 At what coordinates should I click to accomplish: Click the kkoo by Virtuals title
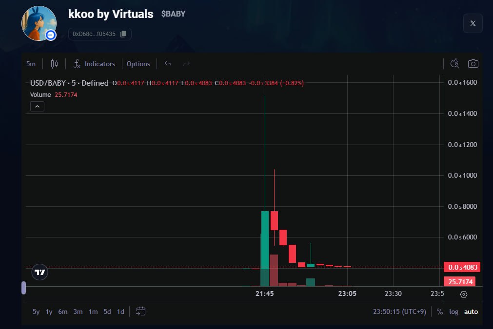pos(111,14)
